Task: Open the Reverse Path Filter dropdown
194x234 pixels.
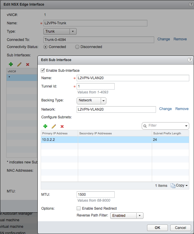Action: pos(127,216)
